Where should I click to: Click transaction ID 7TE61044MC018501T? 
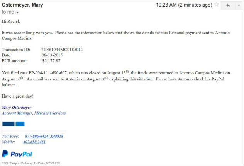63,50
